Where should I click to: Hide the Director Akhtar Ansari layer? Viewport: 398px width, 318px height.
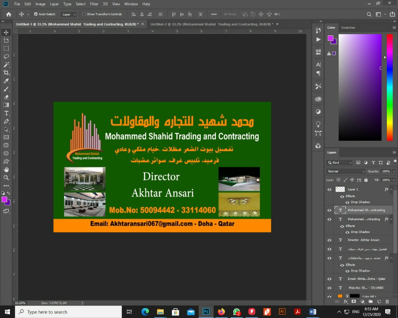[x=330, y=240]
